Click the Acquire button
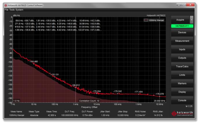199x123 pixels. click(180, 20)
